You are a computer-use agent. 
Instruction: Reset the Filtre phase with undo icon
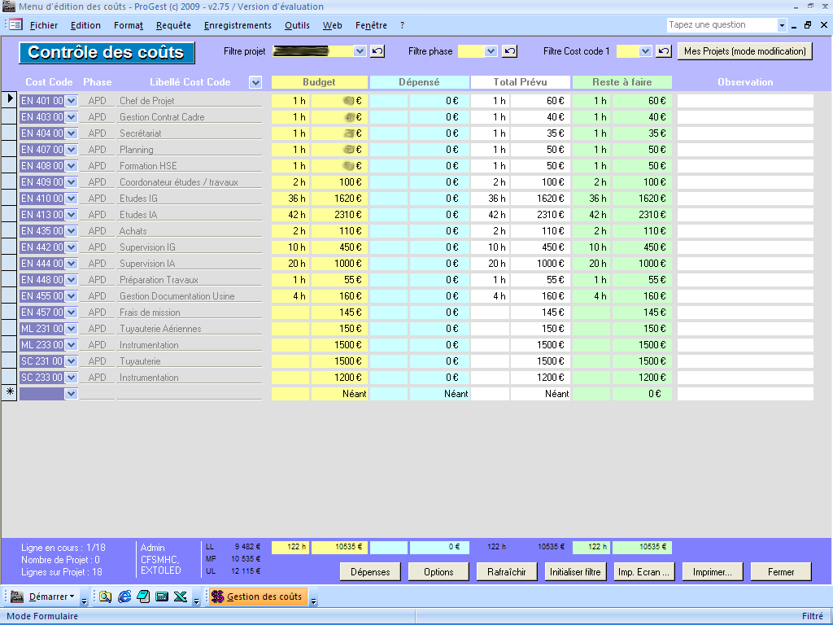[509, 51]
